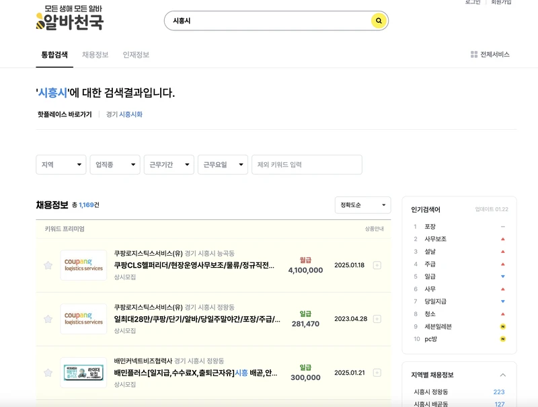Screen dimensions: 538x407
Task: Click the yellow search magnifier icon
Action: coord(377,21)
